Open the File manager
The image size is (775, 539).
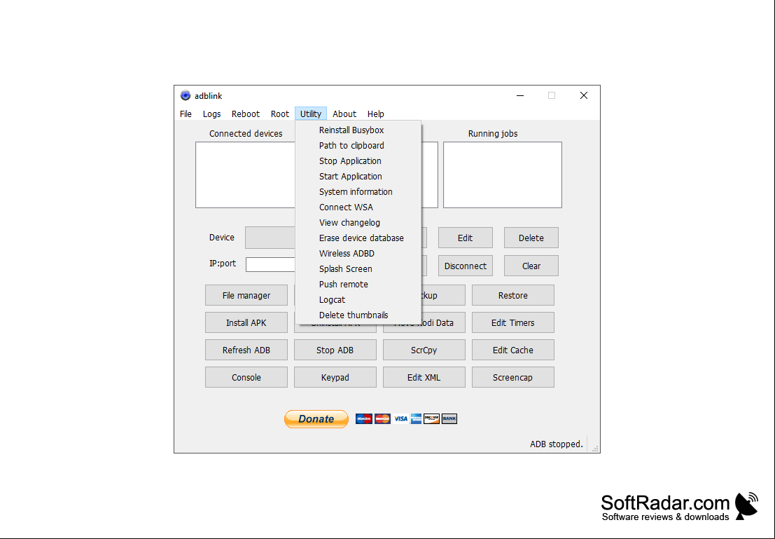click(x=246, y=296)
